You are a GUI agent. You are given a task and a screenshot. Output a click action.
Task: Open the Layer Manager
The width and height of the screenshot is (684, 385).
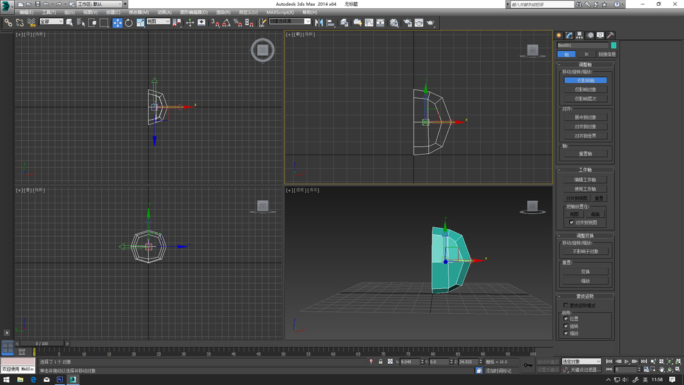tap(344, 22)
